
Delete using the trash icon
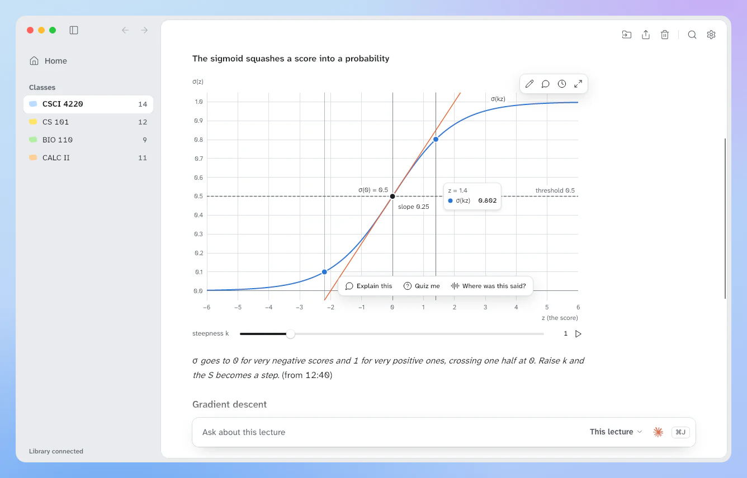[x=665, y=35]
